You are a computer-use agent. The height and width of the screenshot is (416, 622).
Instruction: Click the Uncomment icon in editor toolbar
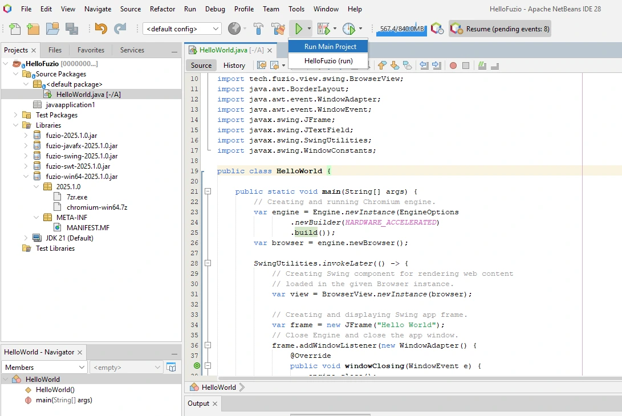click(495, 66)
